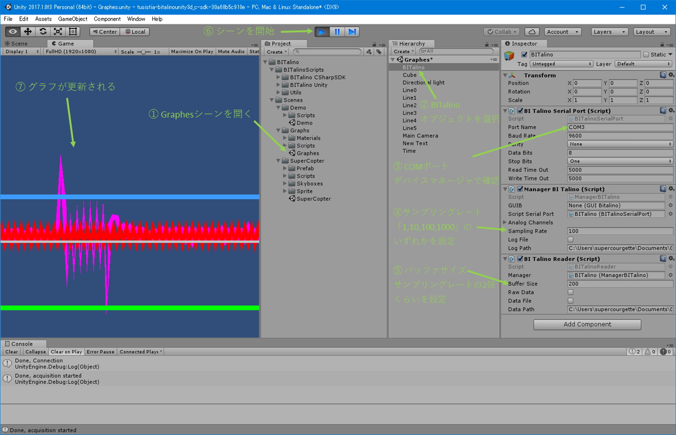Open FullHD resolution dropdown
This screenshot has width=676, height=435.
tap(81, 52)
